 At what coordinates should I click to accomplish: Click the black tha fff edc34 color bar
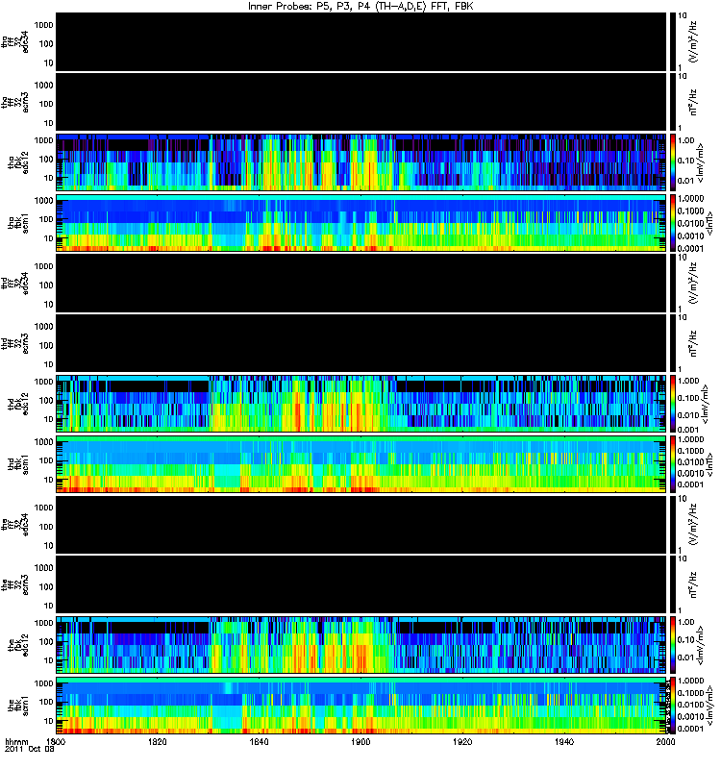[672, 41]
